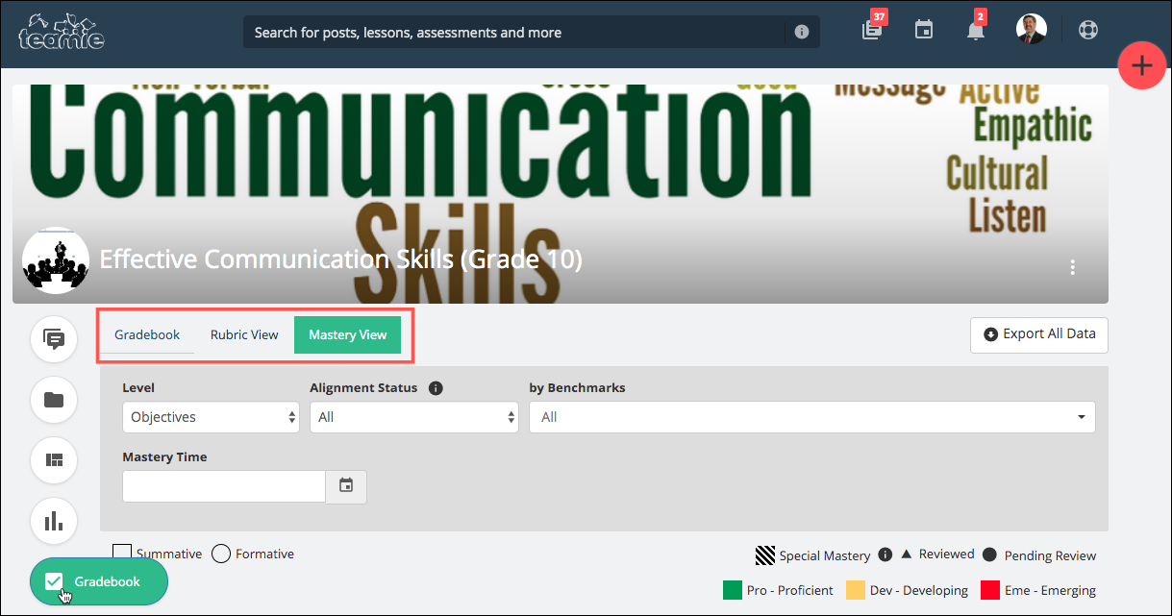Toggle the Summative checkbox

122,554
